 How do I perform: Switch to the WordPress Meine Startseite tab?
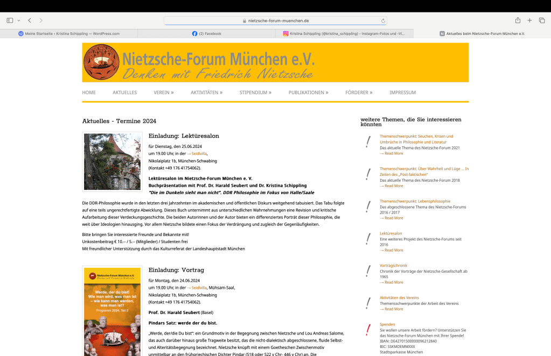tap(69, 33)
